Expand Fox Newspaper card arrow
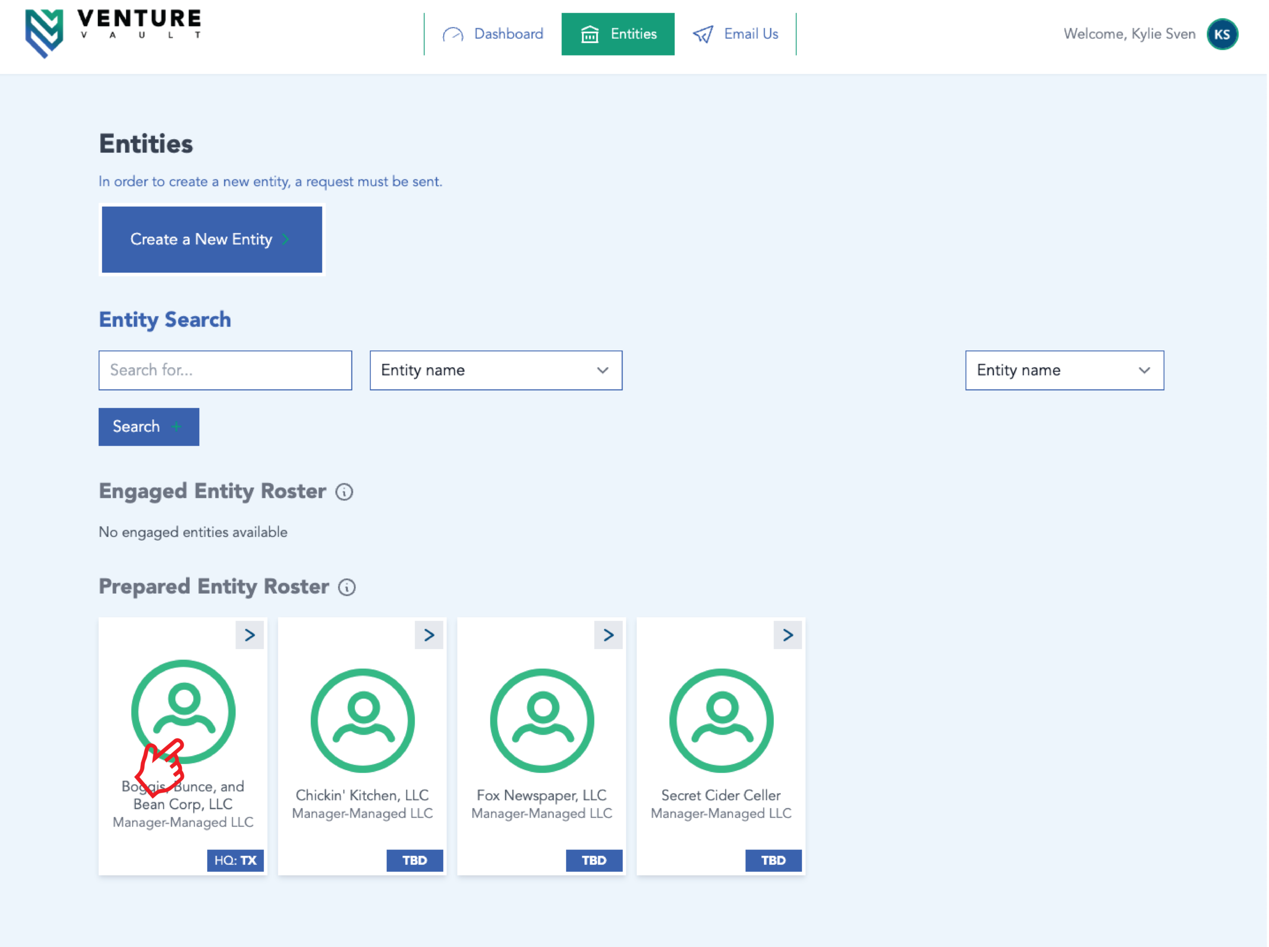 pos(608,635)
